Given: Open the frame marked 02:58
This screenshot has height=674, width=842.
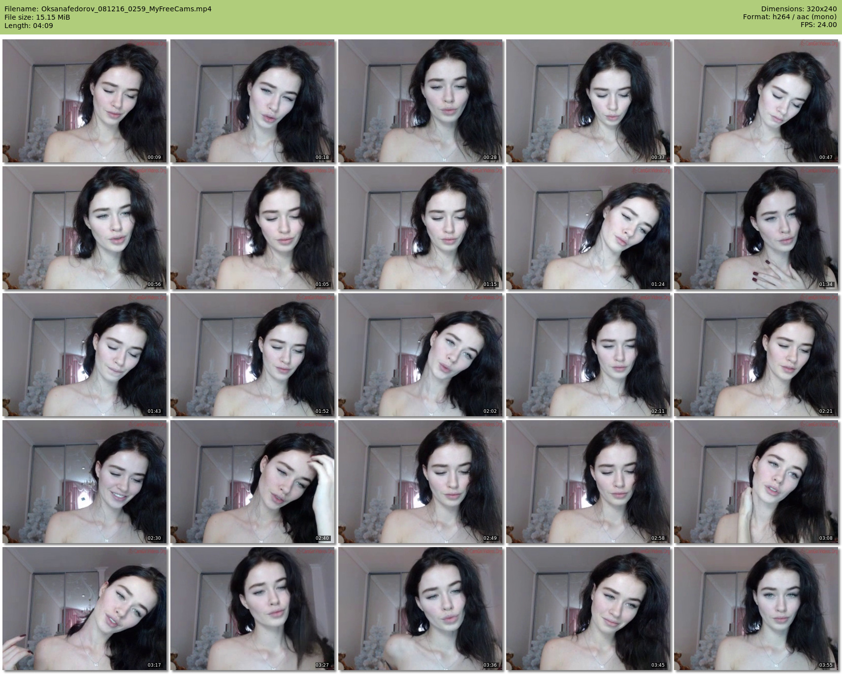Looking at the screenshot, I should (588, 482).
